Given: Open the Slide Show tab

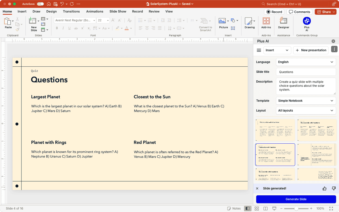Looking at the screenshot, I should click(118, 12).
